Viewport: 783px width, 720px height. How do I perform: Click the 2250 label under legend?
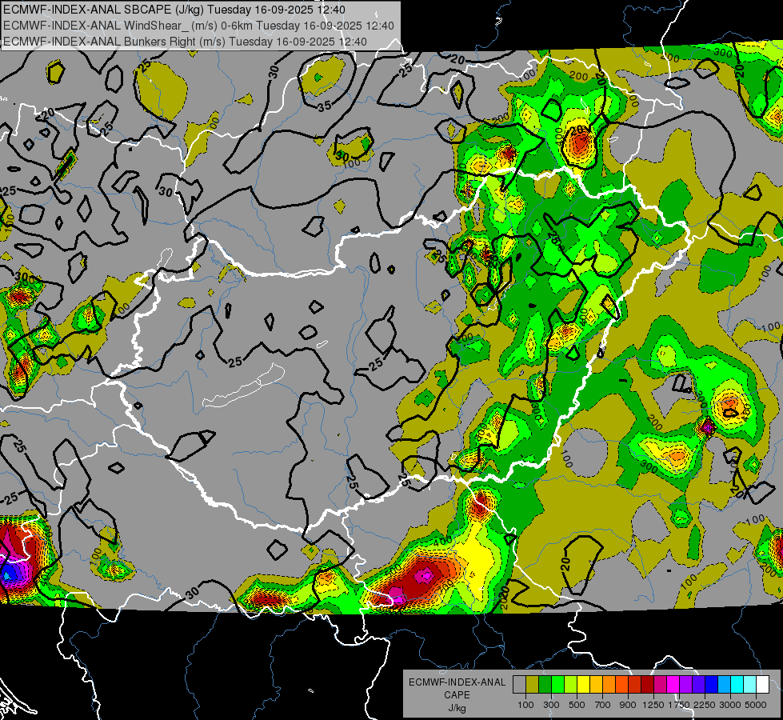coord(705,705)
